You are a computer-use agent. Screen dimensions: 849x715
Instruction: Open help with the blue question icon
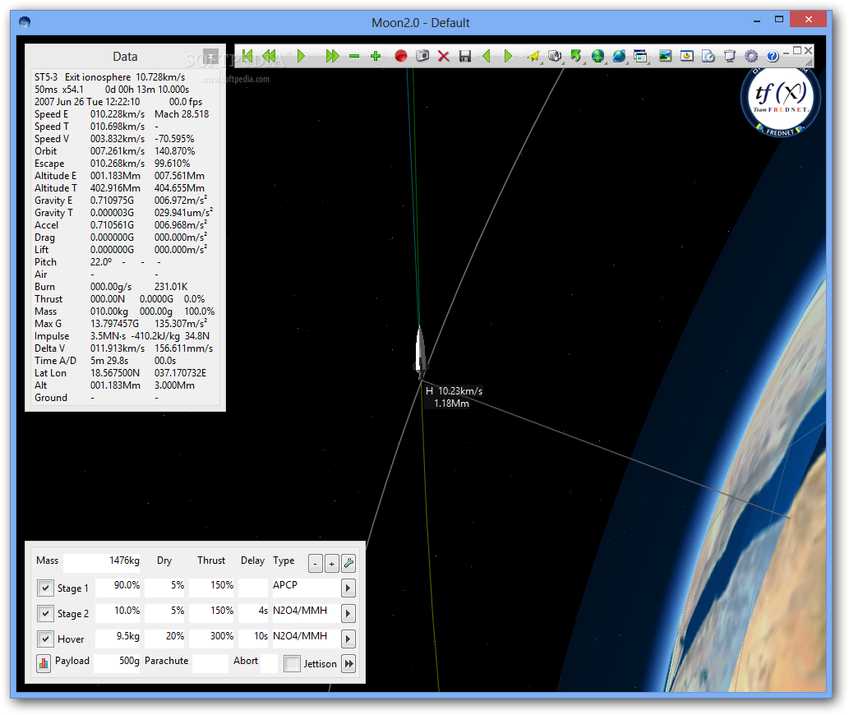point(773,56)
